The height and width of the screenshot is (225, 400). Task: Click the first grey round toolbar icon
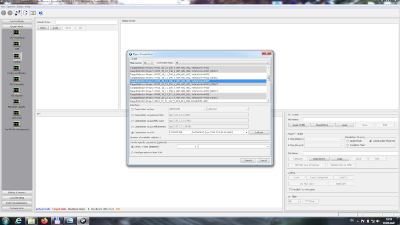coord(4,13)
